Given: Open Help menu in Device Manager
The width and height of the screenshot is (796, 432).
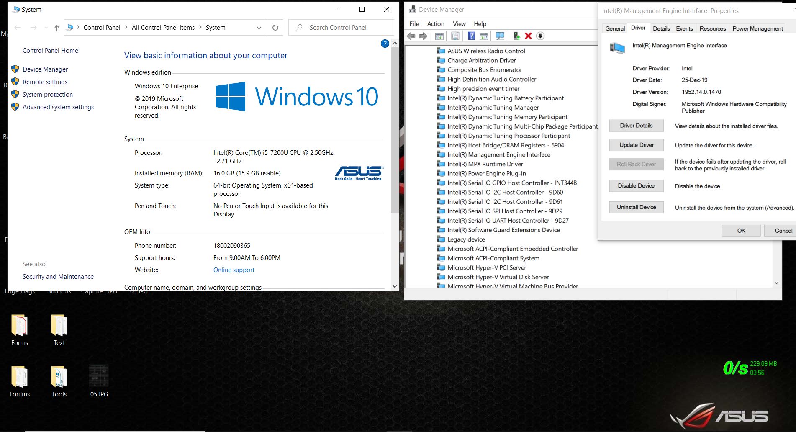Looking at the screenshot, I should pyautogui.click(x=480, y=24).
